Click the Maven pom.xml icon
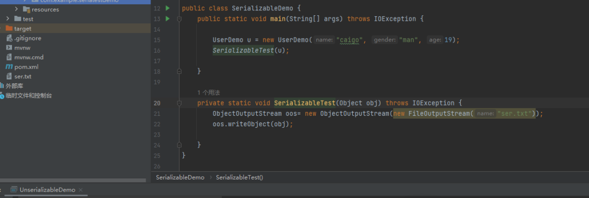Image resolution: width=589 pixels, height=198 pixels. 9,67
